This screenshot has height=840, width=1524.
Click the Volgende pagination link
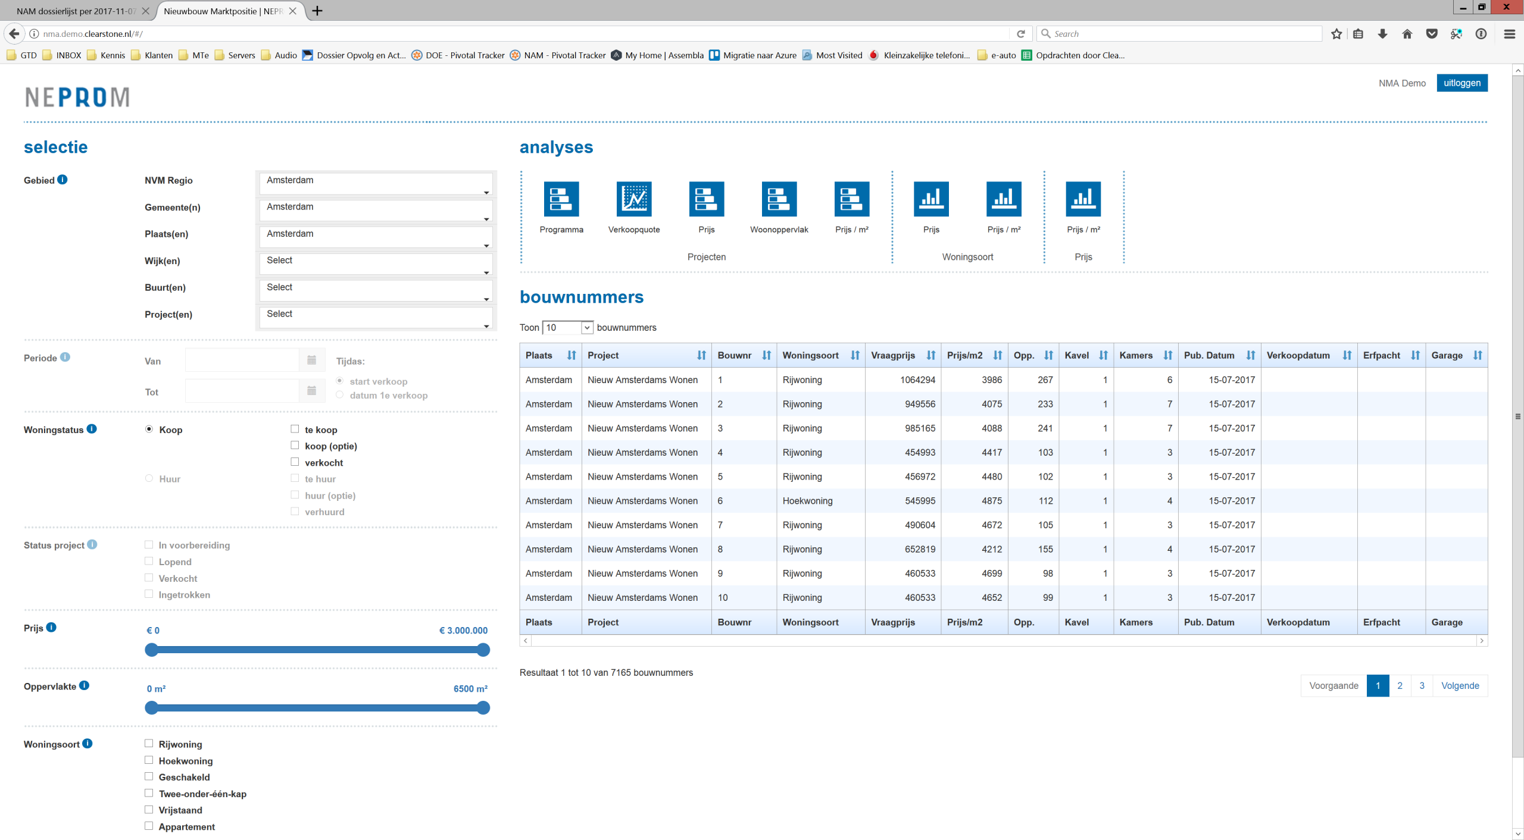pos(1460,685)
